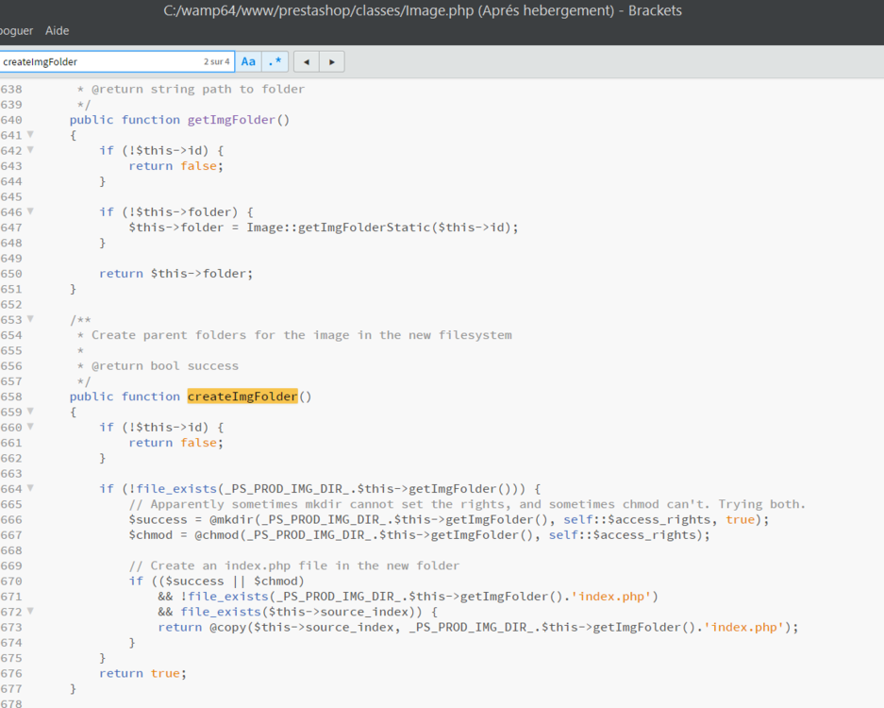
Task: Click 'Image::getImgFolderStatic' call on line 647
Action: tap(339, 228)
